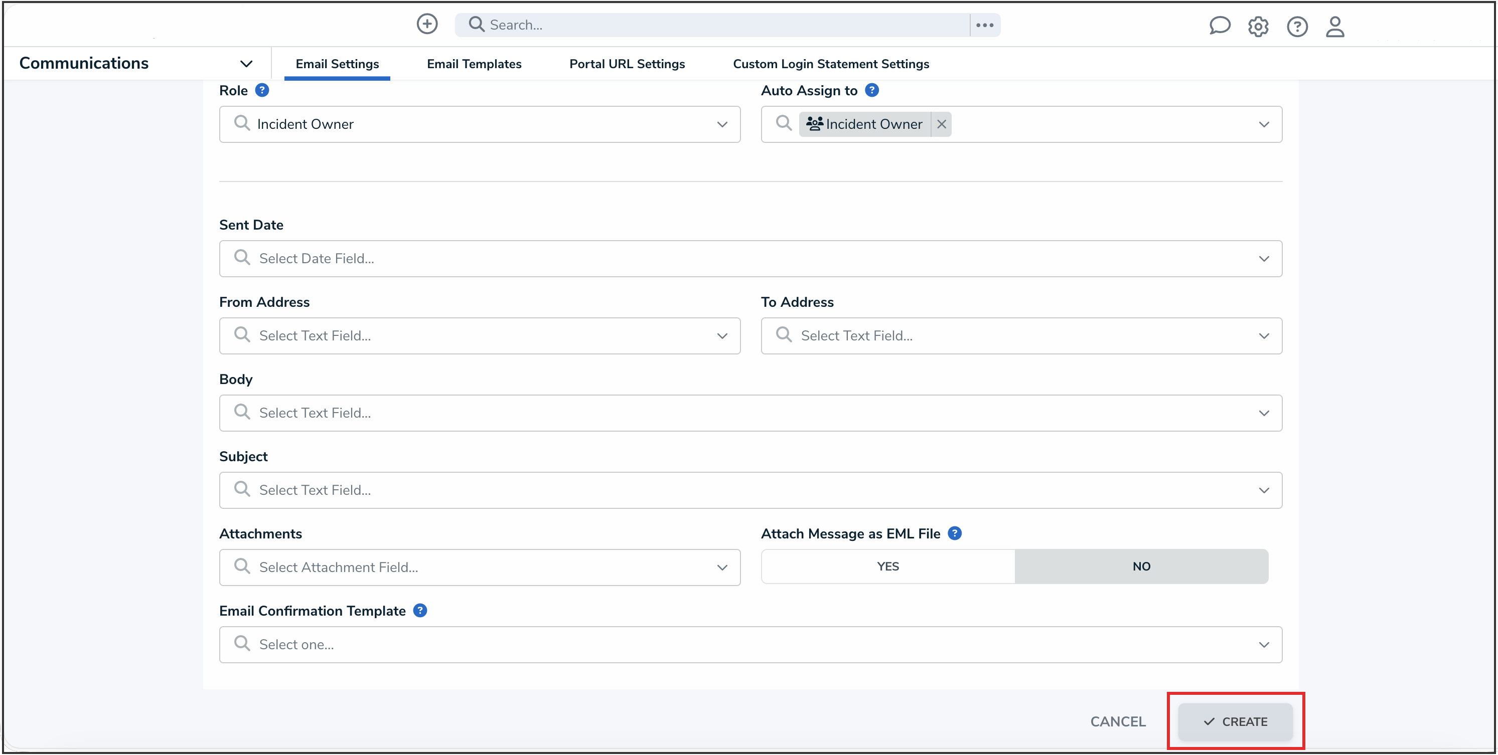Click the Attach Message as EML File help icon
The width and height of the screenshot is (1498, 755).
tap(954, 533)
